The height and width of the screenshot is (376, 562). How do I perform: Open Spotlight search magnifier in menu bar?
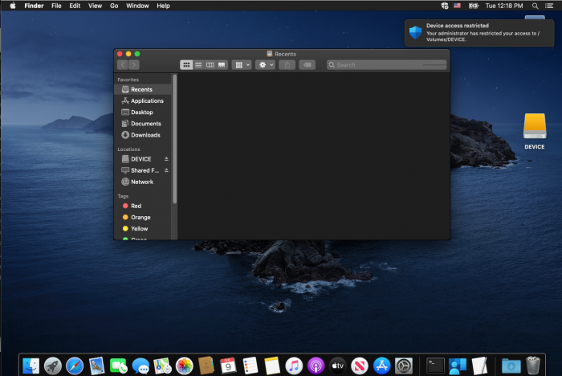(536, 6)
